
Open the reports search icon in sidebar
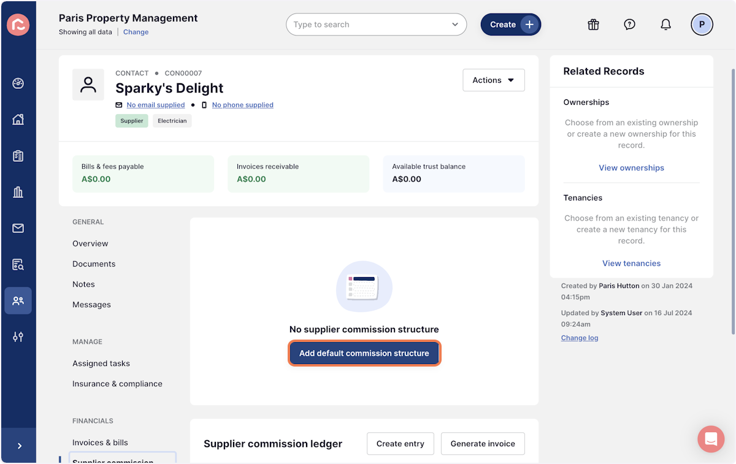point(18,264)
